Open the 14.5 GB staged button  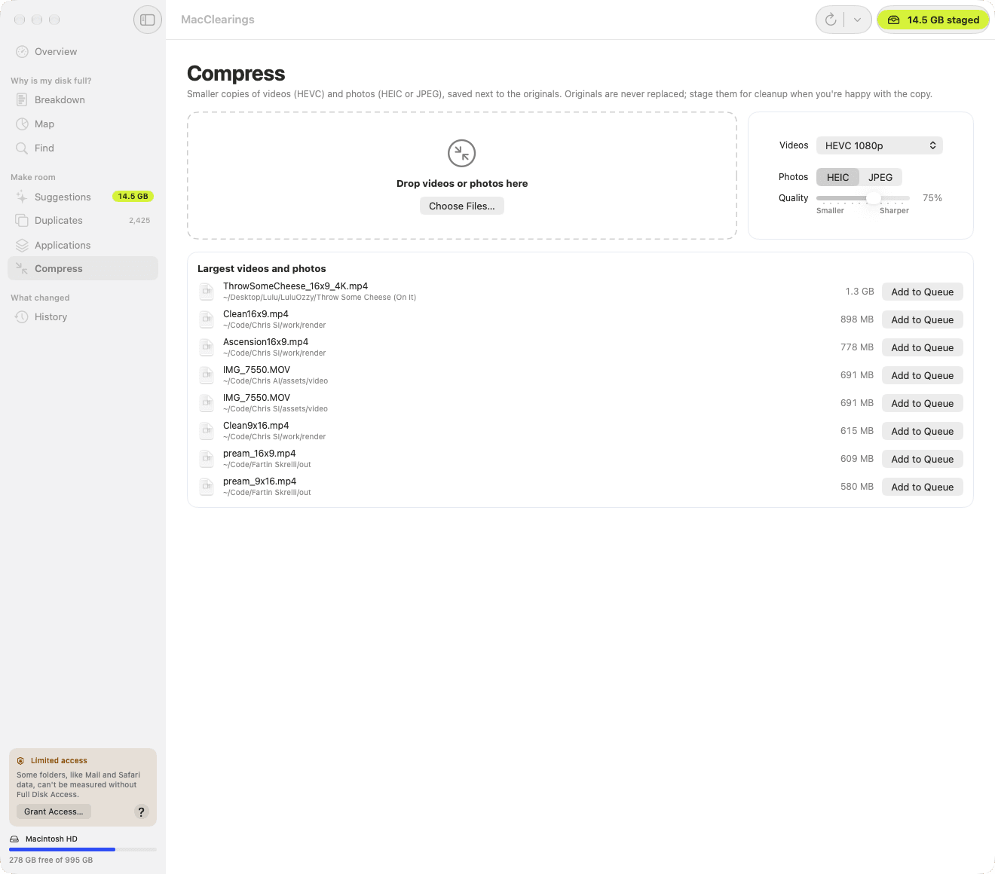point(933,20)
